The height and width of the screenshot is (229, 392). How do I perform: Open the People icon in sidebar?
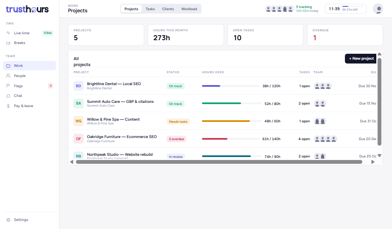[x=8, y=76]
